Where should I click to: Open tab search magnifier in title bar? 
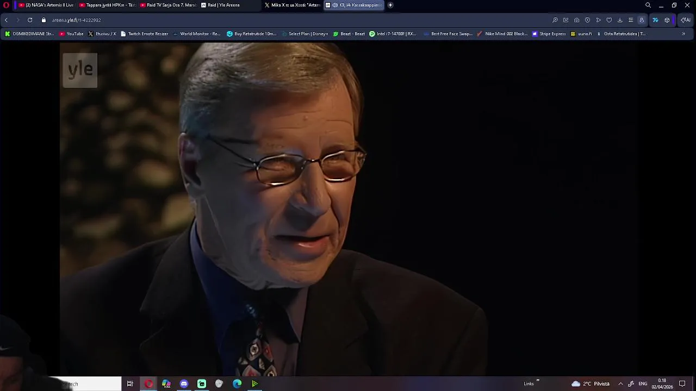[648, 5]
